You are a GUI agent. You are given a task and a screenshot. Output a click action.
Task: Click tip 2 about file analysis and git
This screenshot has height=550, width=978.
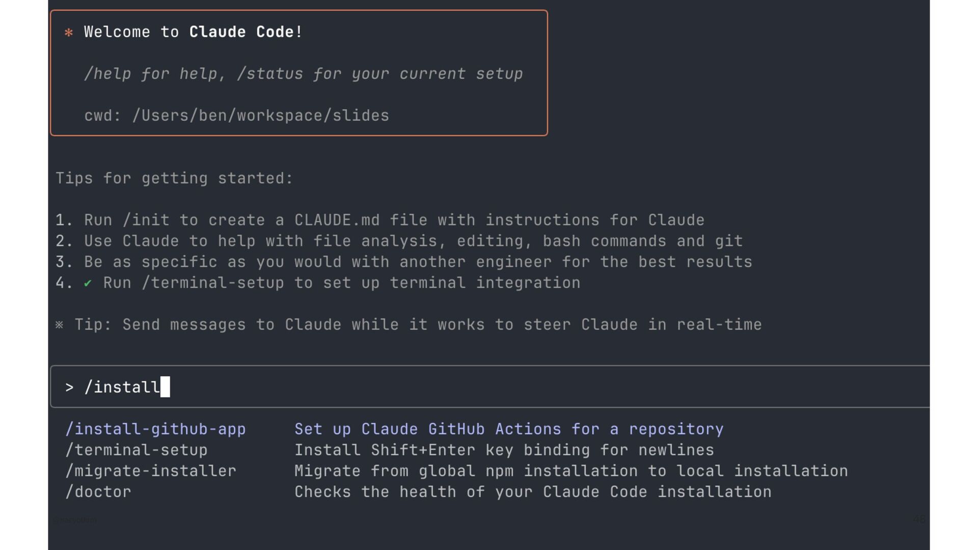(x=399, y=241)
